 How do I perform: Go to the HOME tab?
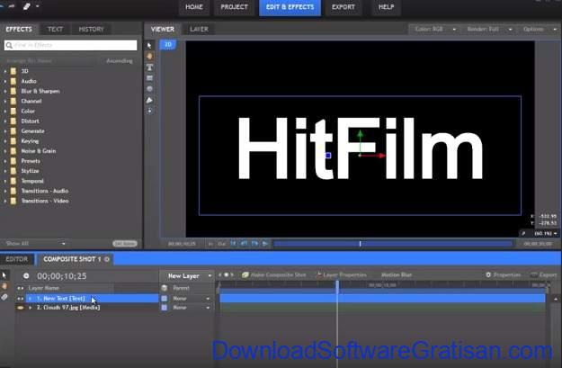tap(194, 7)
